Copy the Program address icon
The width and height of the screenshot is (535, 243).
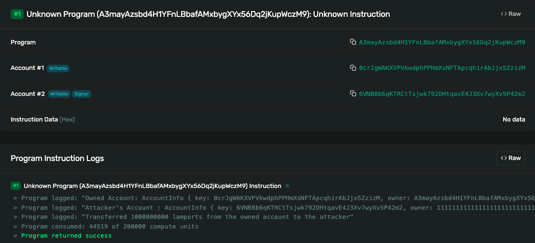click(x=353, y=42)
